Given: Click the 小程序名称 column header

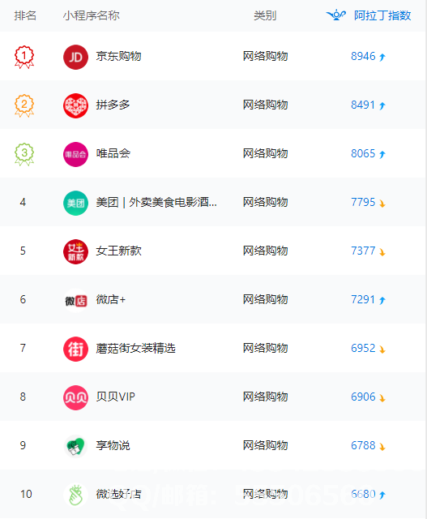Looking at the screenshot, I should [92, 15].
